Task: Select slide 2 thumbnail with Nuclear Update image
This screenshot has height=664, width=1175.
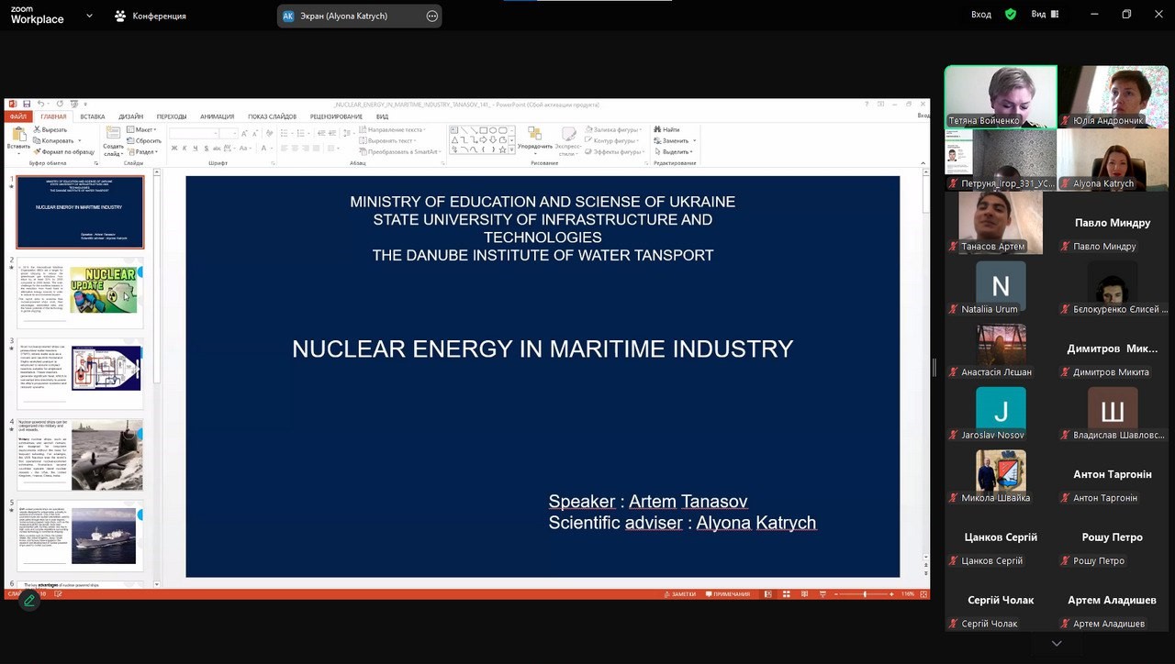Action: [x=81, y=292]
